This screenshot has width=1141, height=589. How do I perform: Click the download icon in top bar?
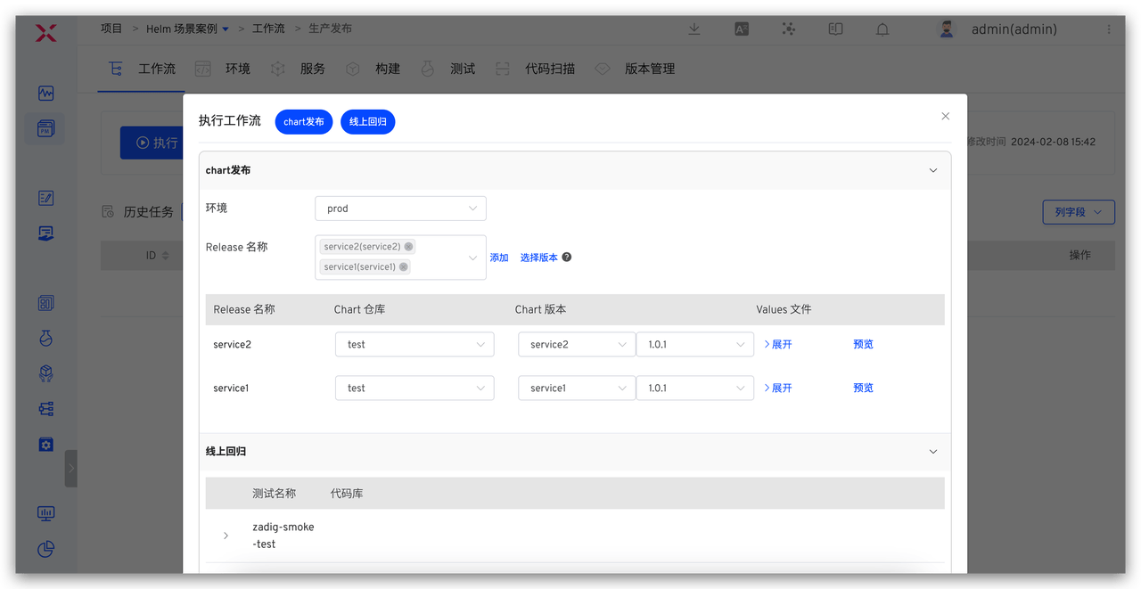pyautogui.click(x=694, y=29)
